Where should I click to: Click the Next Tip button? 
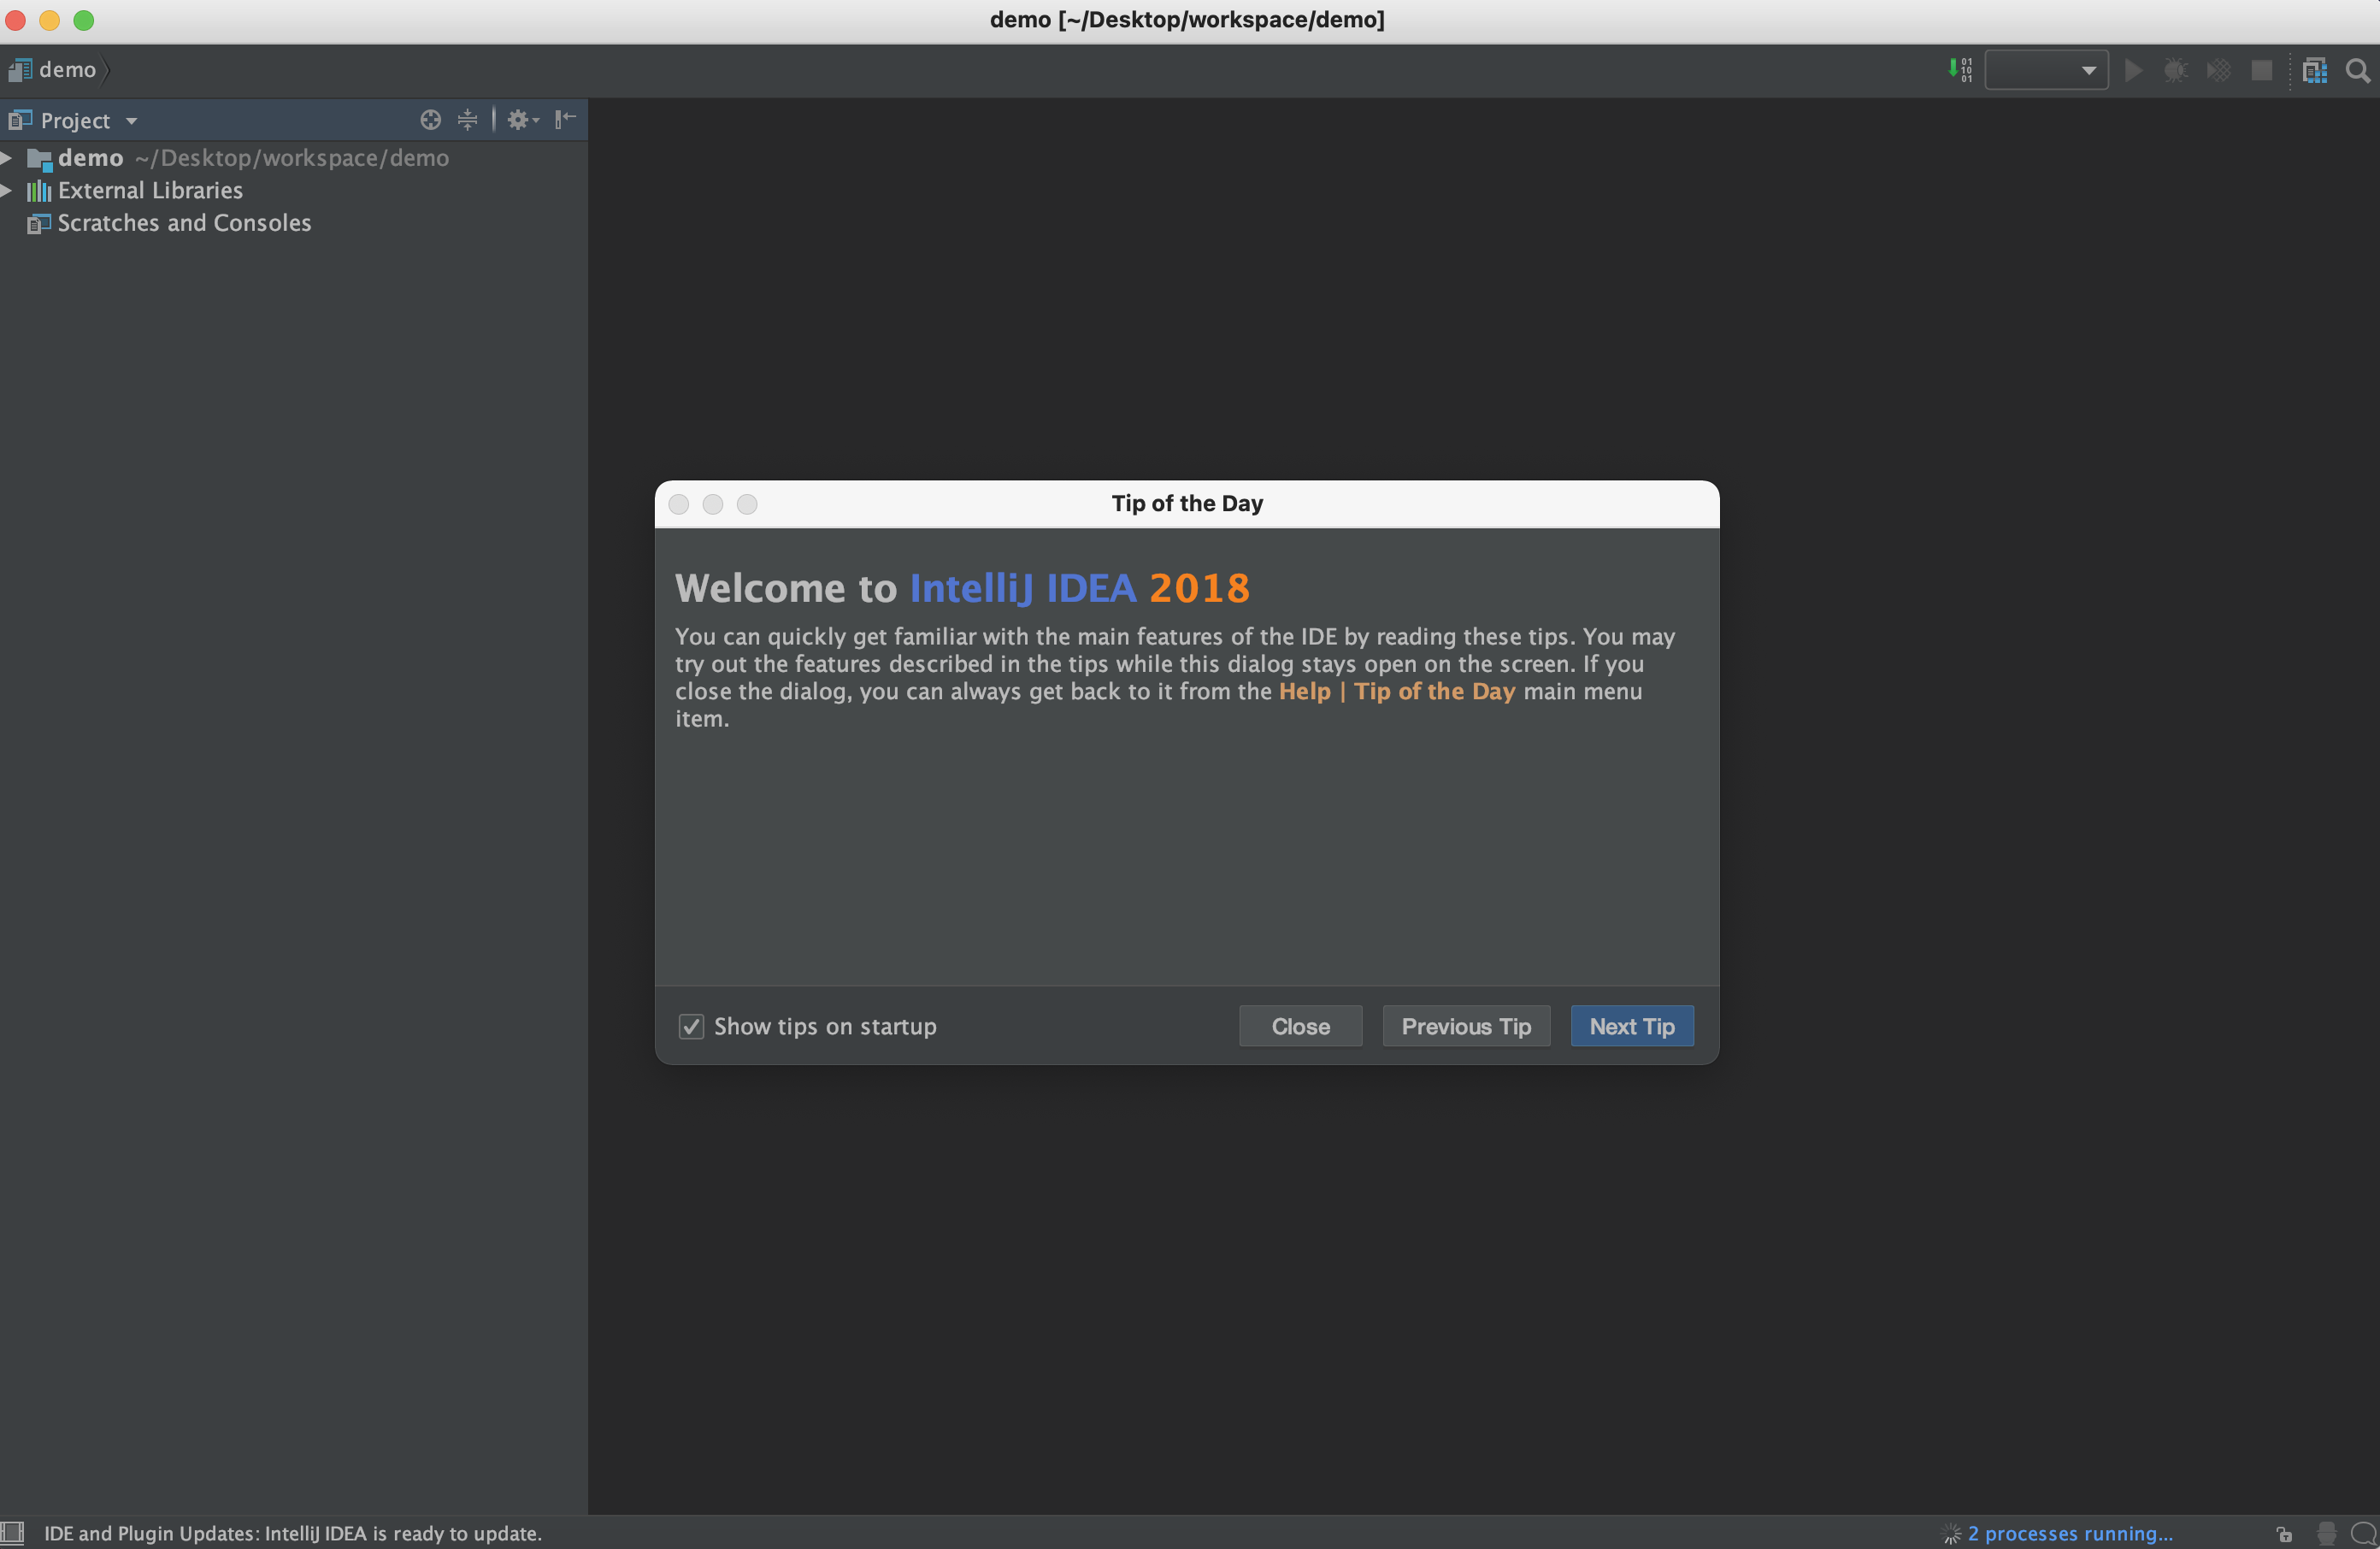(1631, 1027)
